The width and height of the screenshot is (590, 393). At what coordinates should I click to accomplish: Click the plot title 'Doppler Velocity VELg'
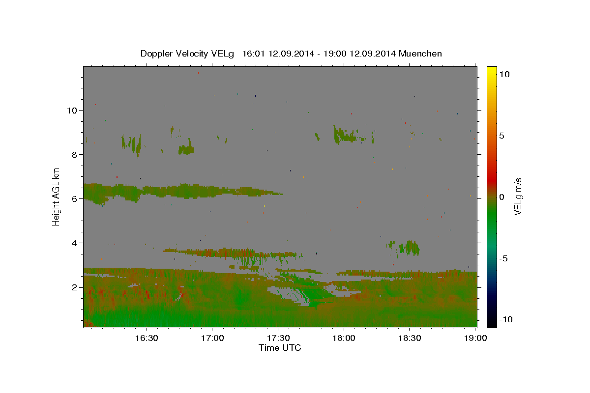188,54
